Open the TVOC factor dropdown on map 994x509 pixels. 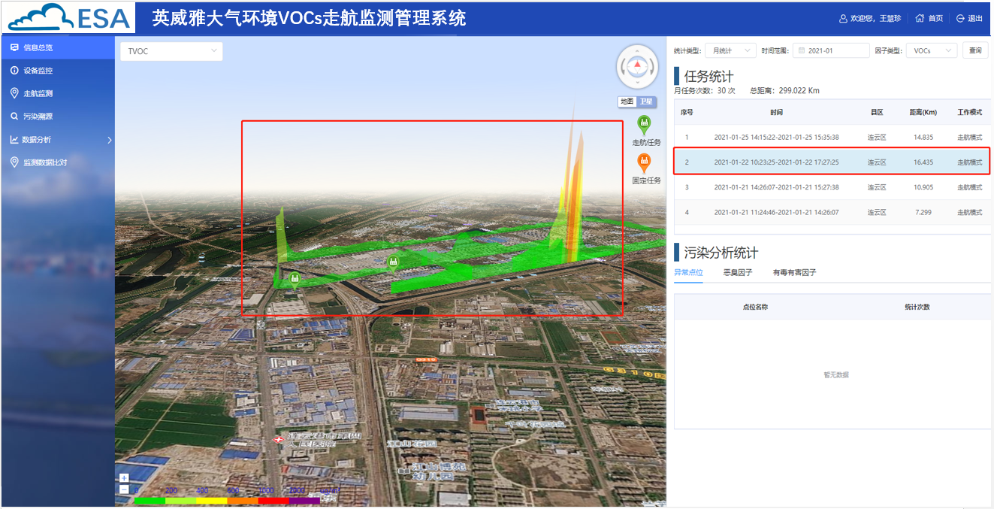(171, 51)
